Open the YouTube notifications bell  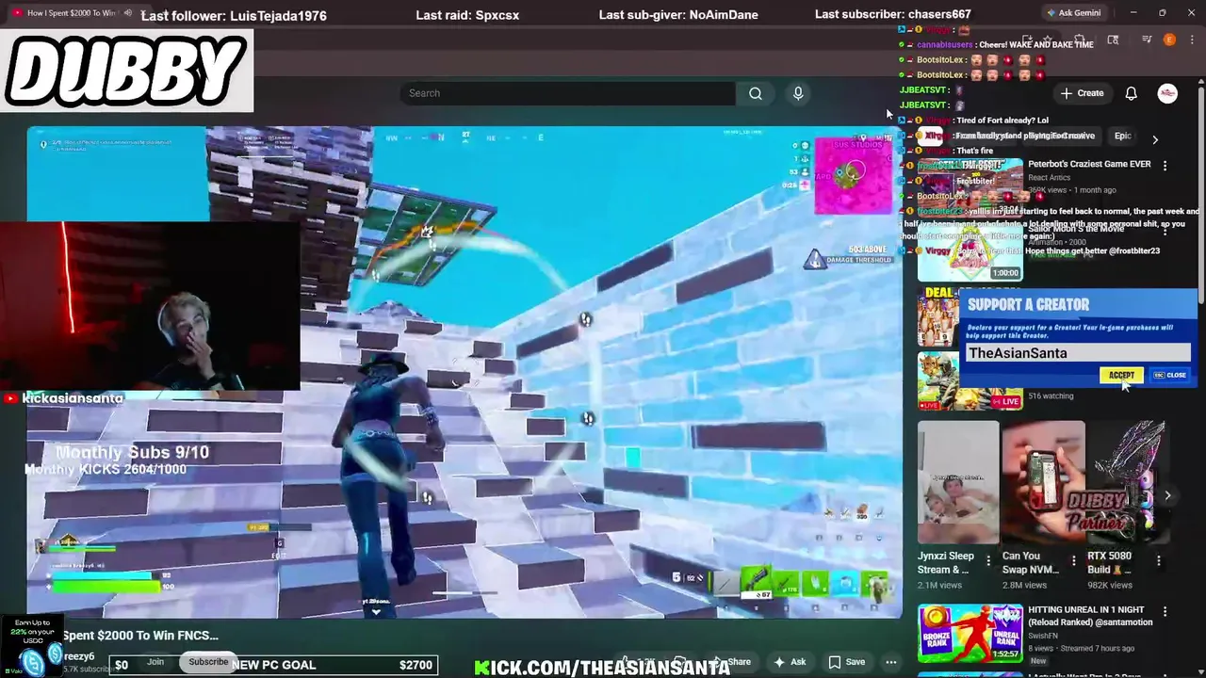tap(1132, 93)
